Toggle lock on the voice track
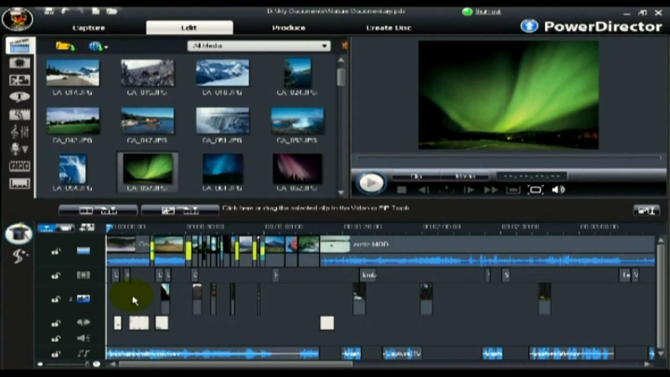The image size is (670, 377). [x=55, y=339]
